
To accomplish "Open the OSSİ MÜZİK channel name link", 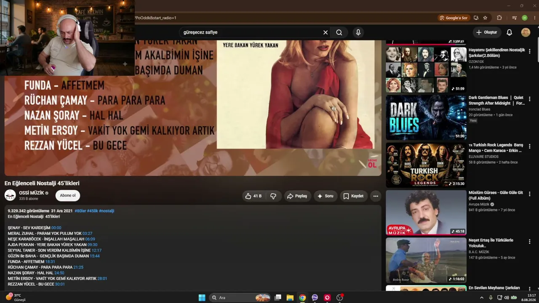I will (32, 193).
